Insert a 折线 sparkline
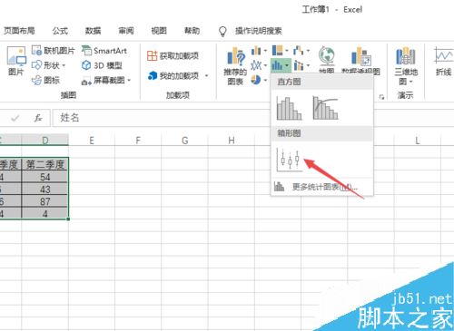454x331 pixels. pyautogui.click(x=444, y=62)
